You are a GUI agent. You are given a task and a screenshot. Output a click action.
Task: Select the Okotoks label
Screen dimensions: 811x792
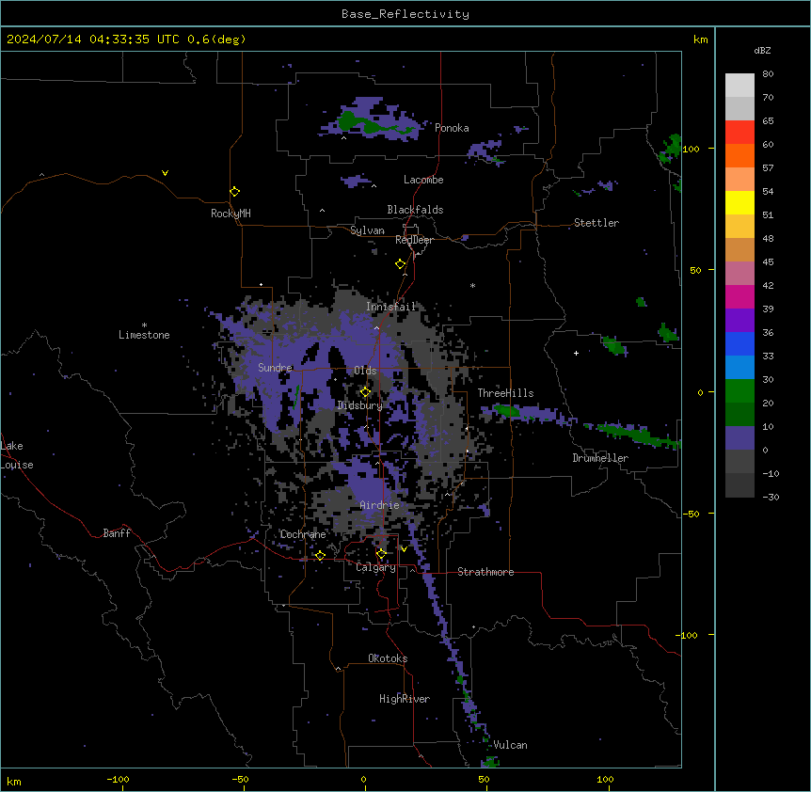click(388, 658)
